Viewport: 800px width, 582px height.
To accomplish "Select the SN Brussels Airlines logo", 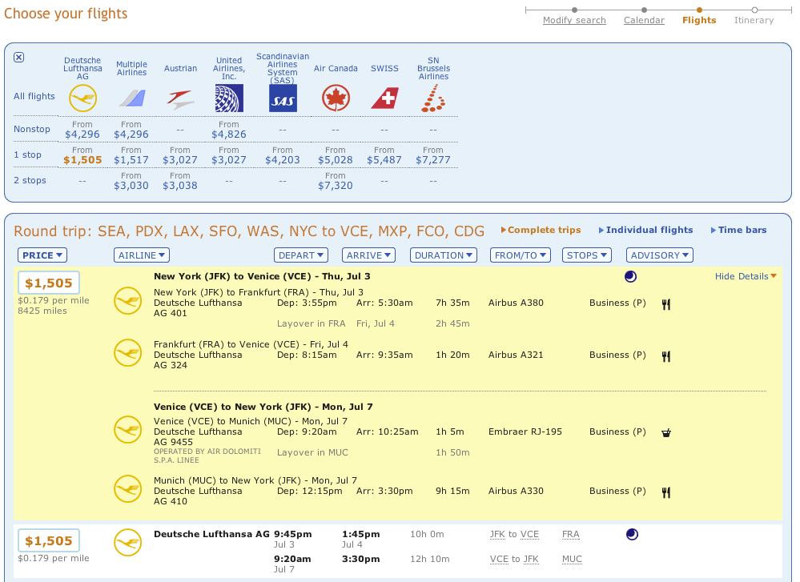I will pyautogui.click(x=433, y=98).
